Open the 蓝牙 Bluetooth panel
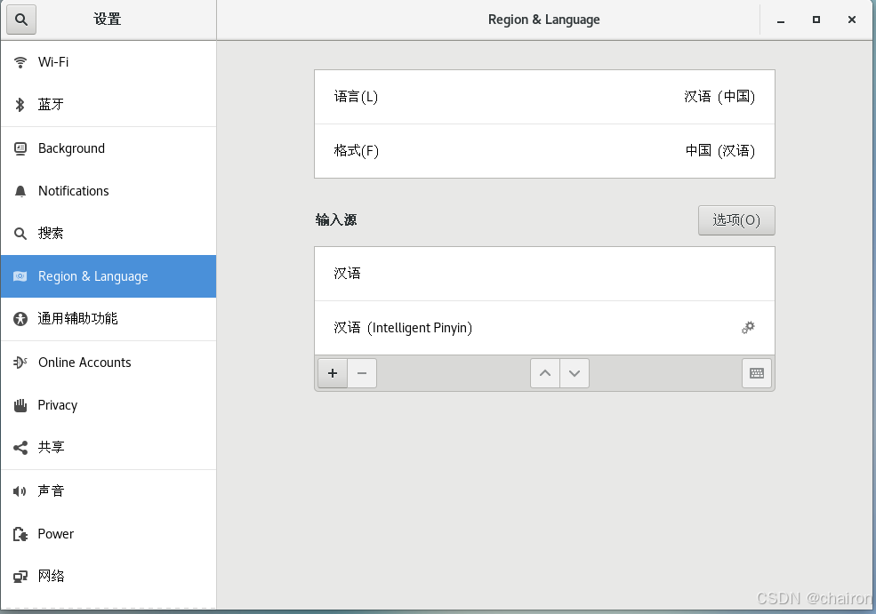876x614 pixels. pyautogui.click(x=108, y=104)
